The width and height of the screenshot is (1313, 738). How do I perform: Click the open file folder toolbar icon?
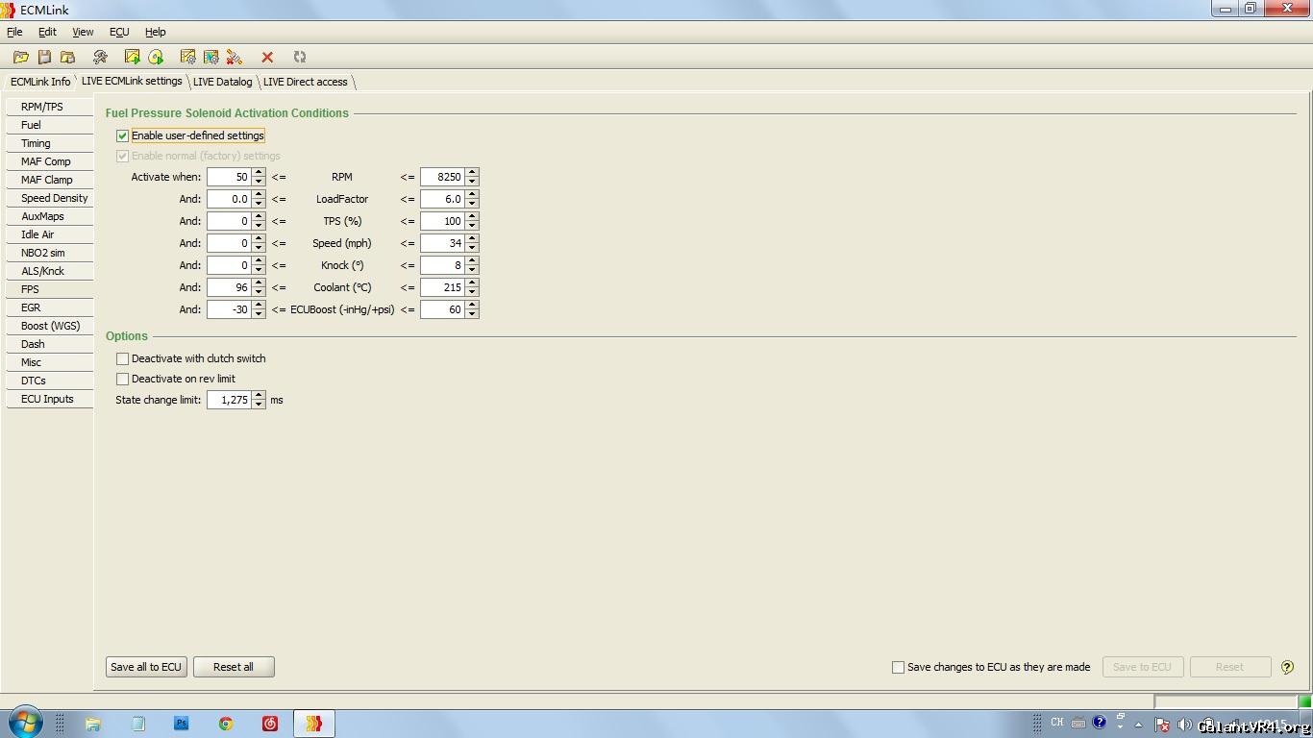pyautogui.click(x=20, y=58)
